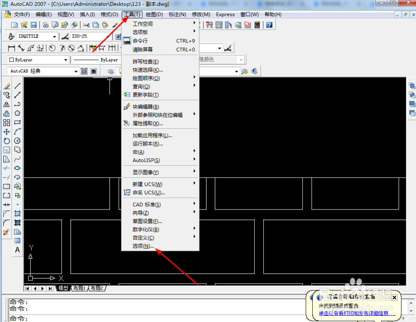This screenshot has width=416, height=322.
Task: Select the Move modify tool
Action: tap(7, 131)
